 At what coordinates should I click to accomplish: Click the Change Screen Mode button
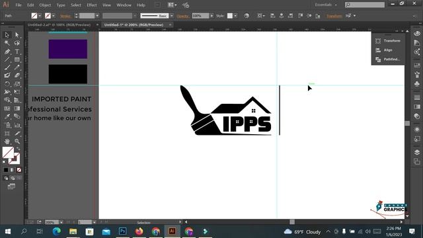[x=11, y=186]
